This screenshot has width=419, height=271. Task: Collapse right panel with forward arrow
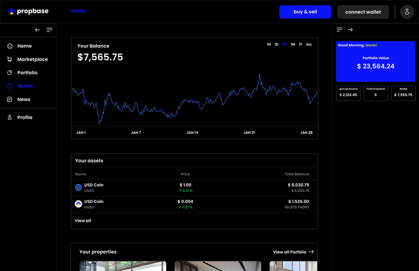click(350, 30)
